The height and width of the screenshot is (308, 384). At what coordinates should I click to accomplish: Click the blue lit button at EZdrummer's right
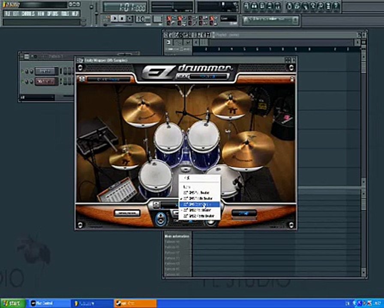(244, 213)
